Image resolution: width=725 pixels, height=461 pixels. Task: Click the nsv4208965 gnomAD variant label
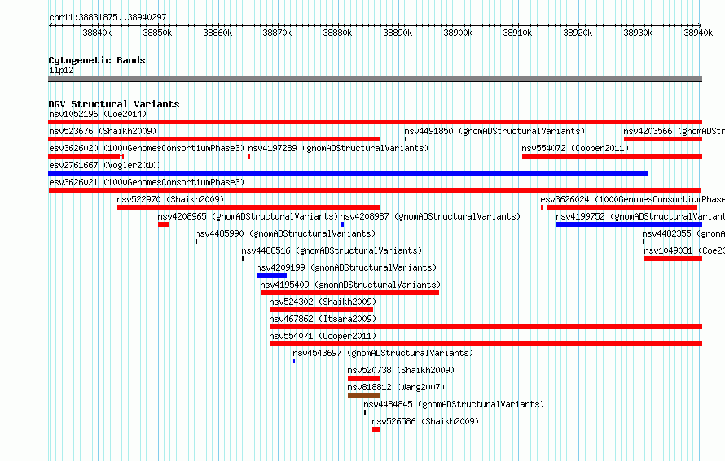pos(248,216)
